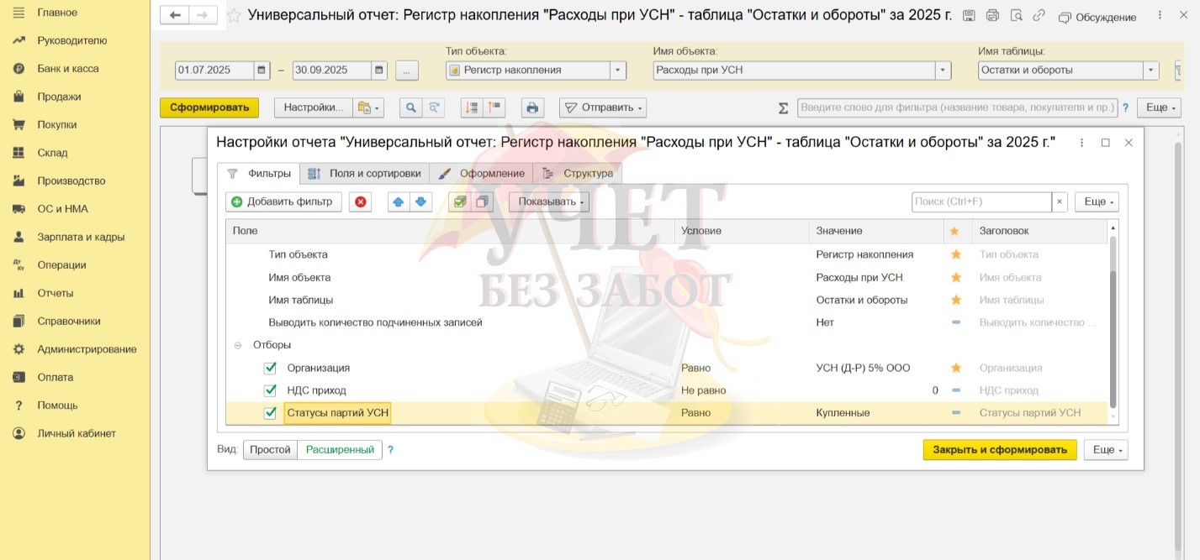Click the Поиск (Ctrl+F) search field
This screenshot has width=1200, height=560.
tap(981, 201)
